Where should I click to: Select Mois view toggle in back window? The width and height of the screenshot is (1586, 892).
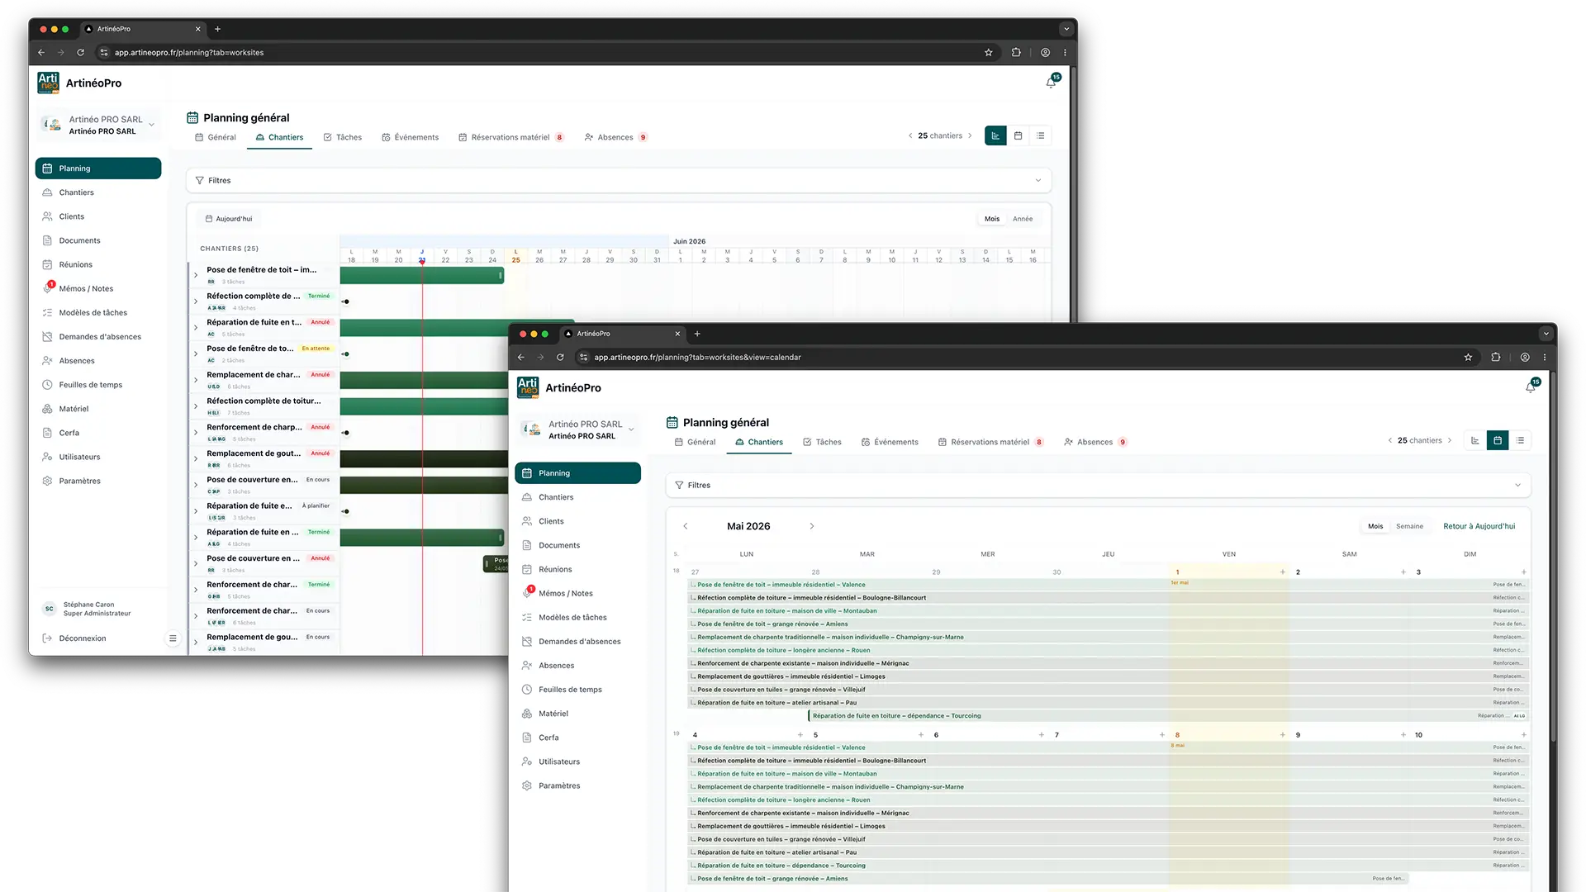tap(992, 219)
